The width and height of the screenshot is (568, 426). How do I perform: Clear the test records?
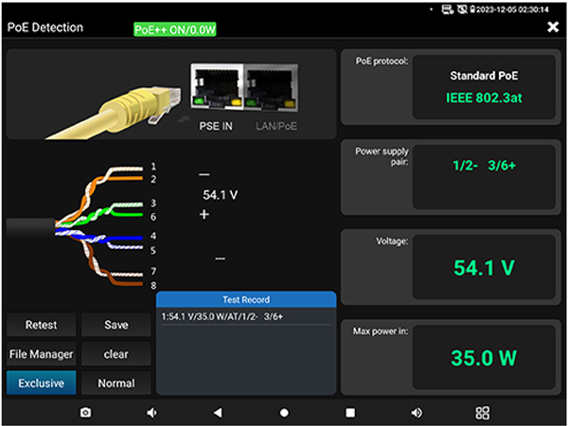point(116,354)
